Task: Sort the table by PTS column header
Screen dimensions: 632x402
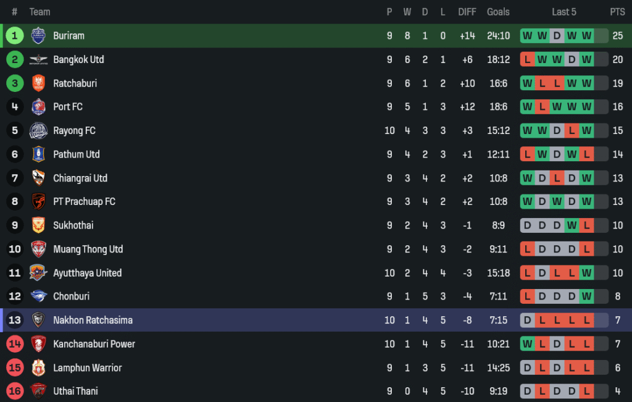Action: (x=617, y=12)
